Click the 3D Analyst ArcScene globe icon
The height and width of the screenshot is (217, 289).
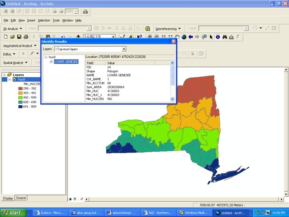147,29
